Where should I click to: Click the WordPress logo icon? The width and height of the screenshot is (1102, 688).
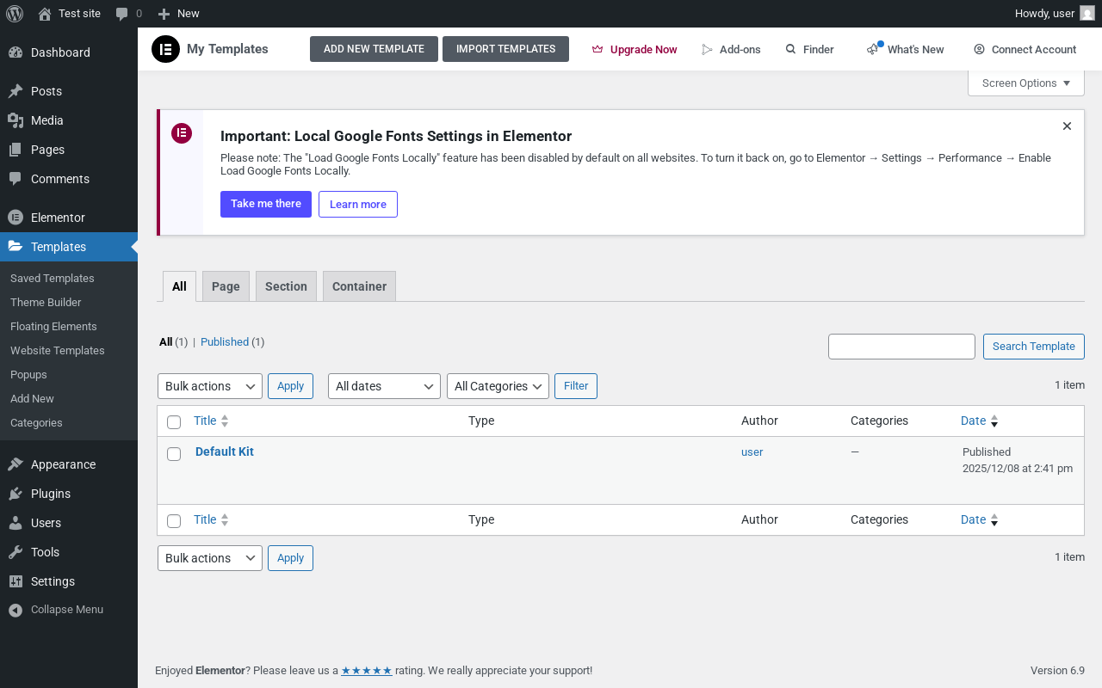pos(15,13)
